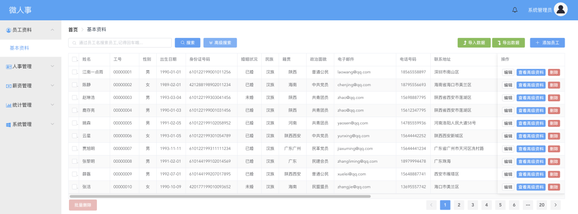578x214 pixels.
Task: Check the row for 贾旭明
Action: click(75, 148)
